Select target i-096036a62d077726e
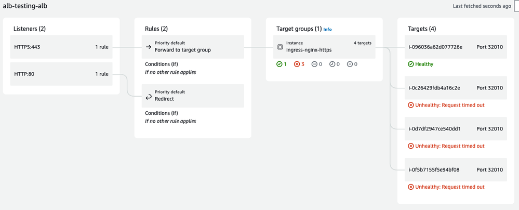The height and width of the screenshot is (210, 519). [x=435, y=47]
